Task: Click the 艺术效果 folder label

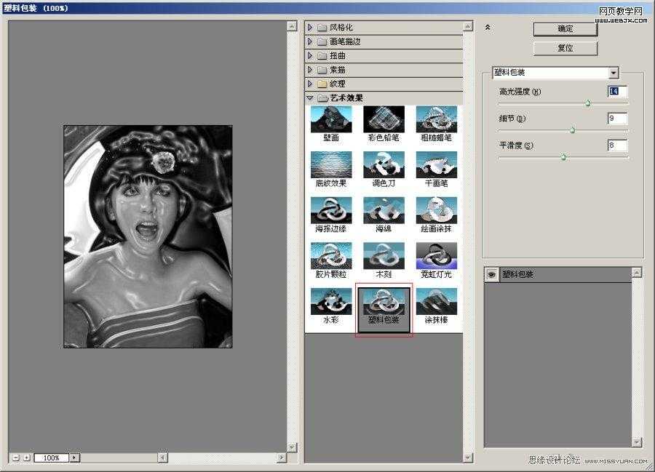Action: point(346,98)
